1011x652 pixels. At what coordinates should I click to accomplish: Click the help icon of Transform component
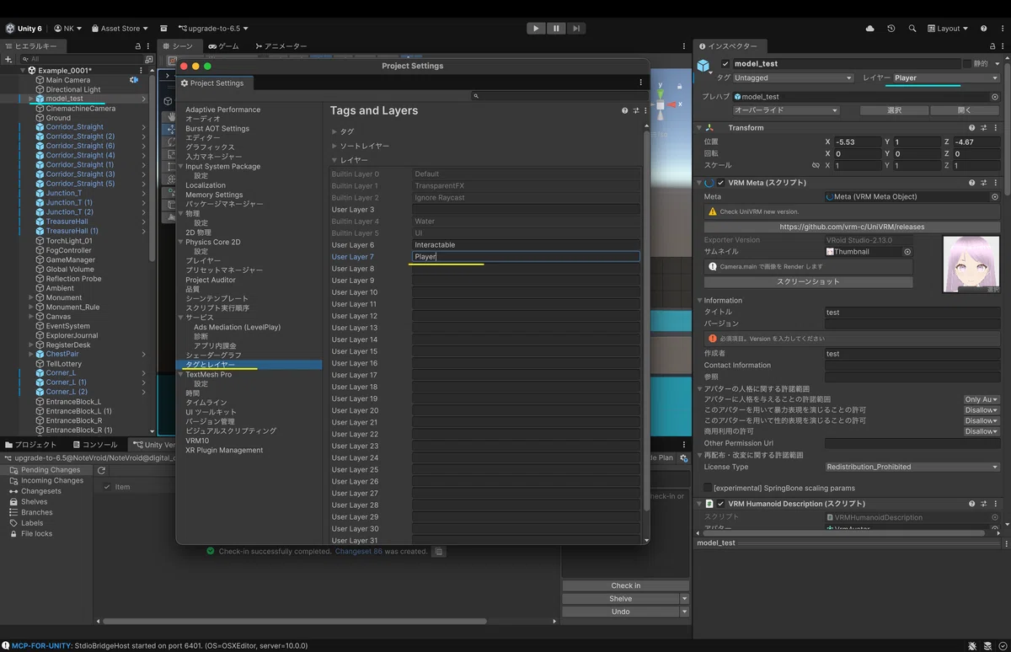972,128
